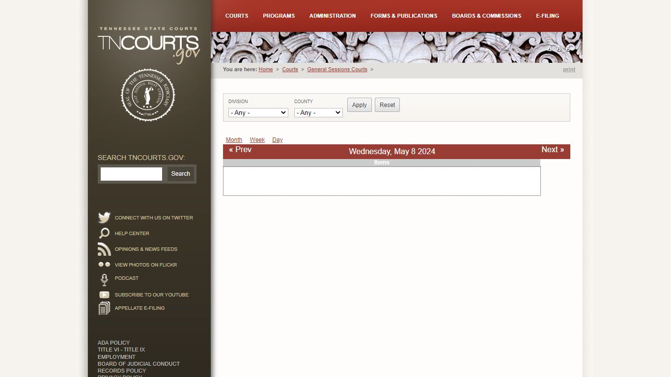Screen dimensions: 671x377
Task: Open the E-Filing menu
Action: click(548, 16)
